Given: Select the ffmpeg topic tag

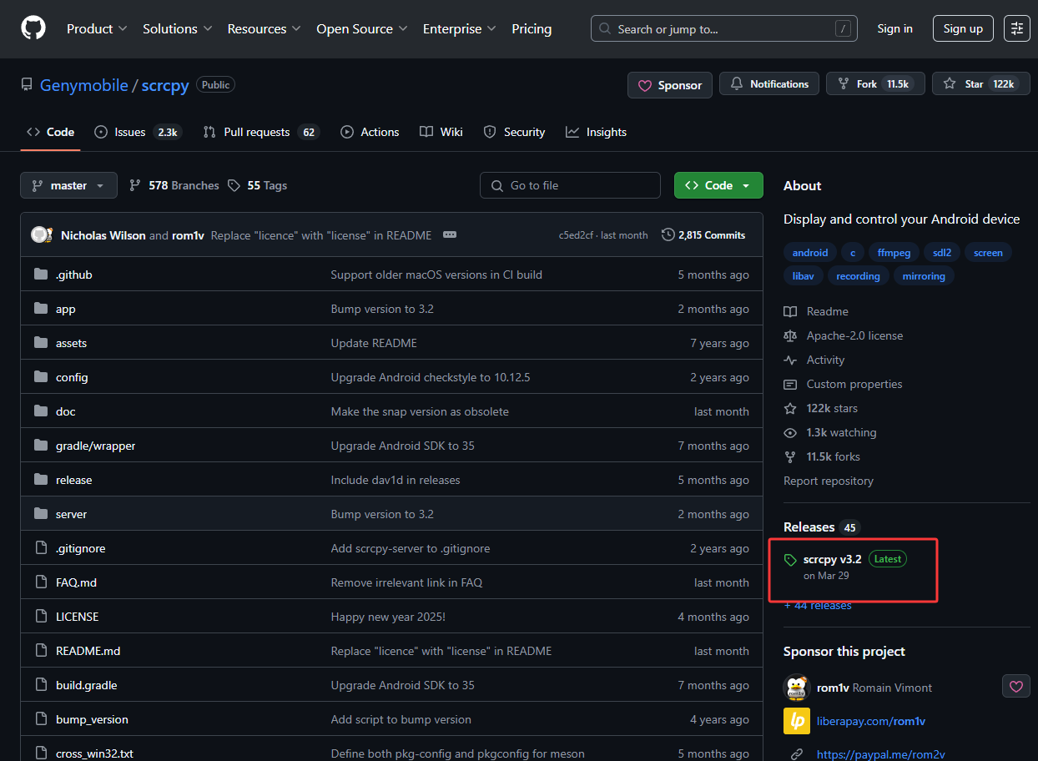Looking at the screenshot, I should [x=894, y=252].
